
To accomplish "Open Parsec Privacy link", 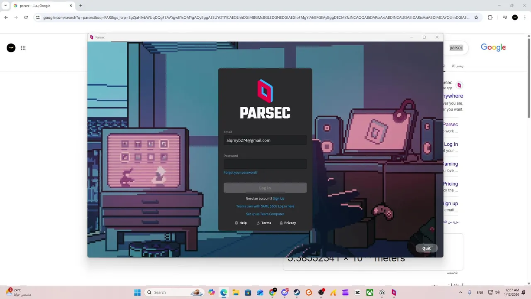I will point(287,223).
